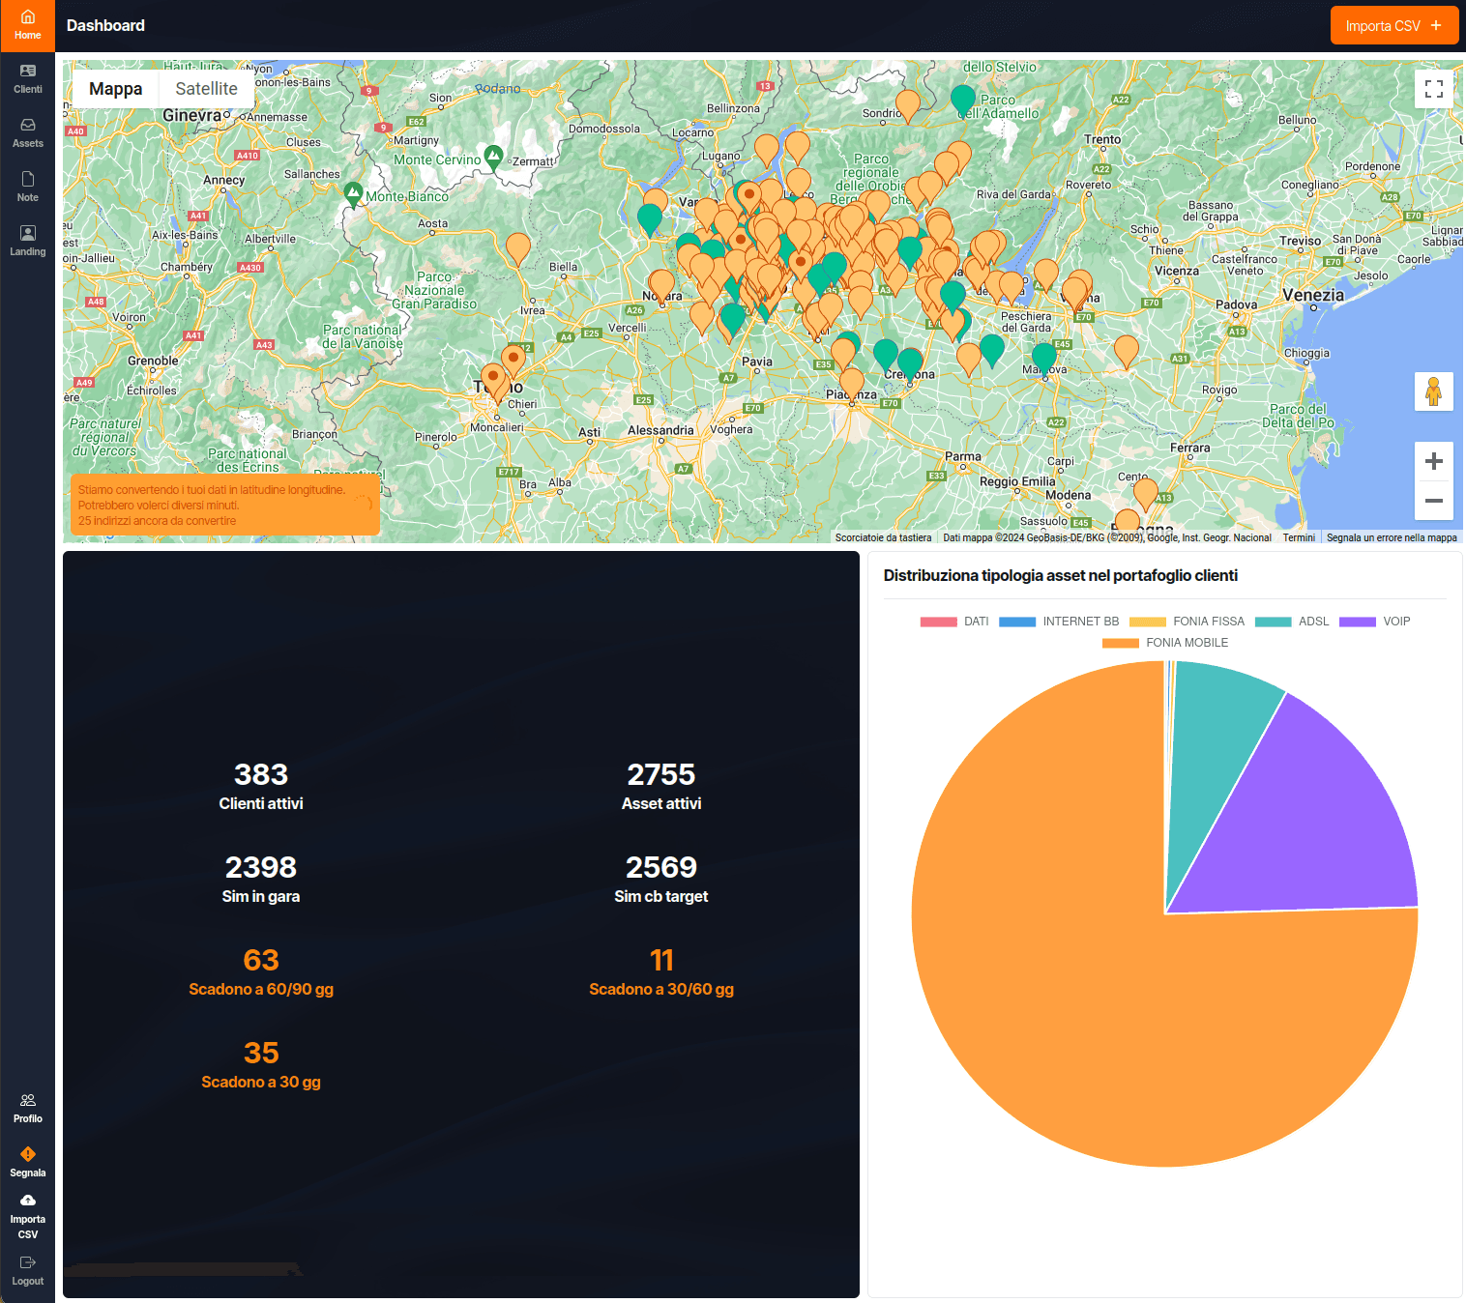Click the Street View pegman
This screenshot has width=1466, height=1303.
click(x=1433, y=391)
